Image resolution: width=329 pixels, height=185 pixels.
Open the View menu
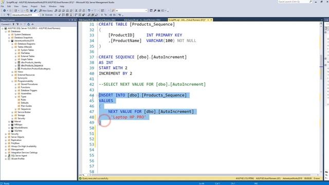(16, 6)
